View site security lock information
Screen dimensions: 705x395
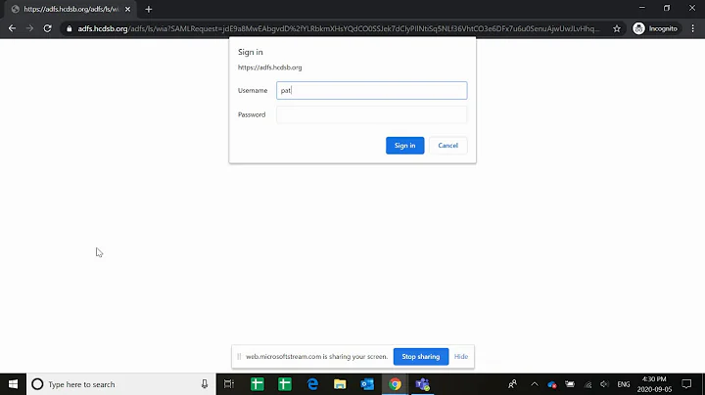tap(69, 28)
